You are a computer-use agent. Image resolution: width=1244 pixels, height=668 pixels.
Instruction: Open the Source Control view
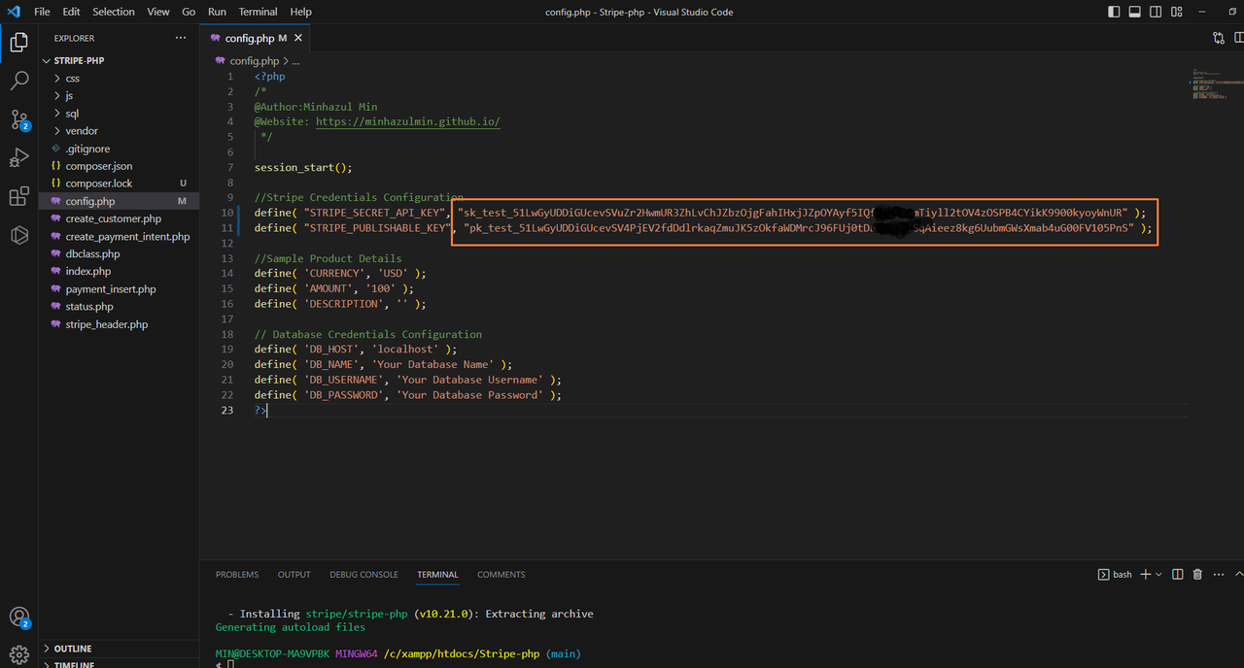tap(18, 119)
